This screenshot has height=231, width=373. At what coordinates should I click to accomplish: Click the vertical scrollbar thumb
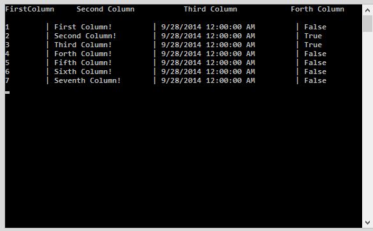367,24
